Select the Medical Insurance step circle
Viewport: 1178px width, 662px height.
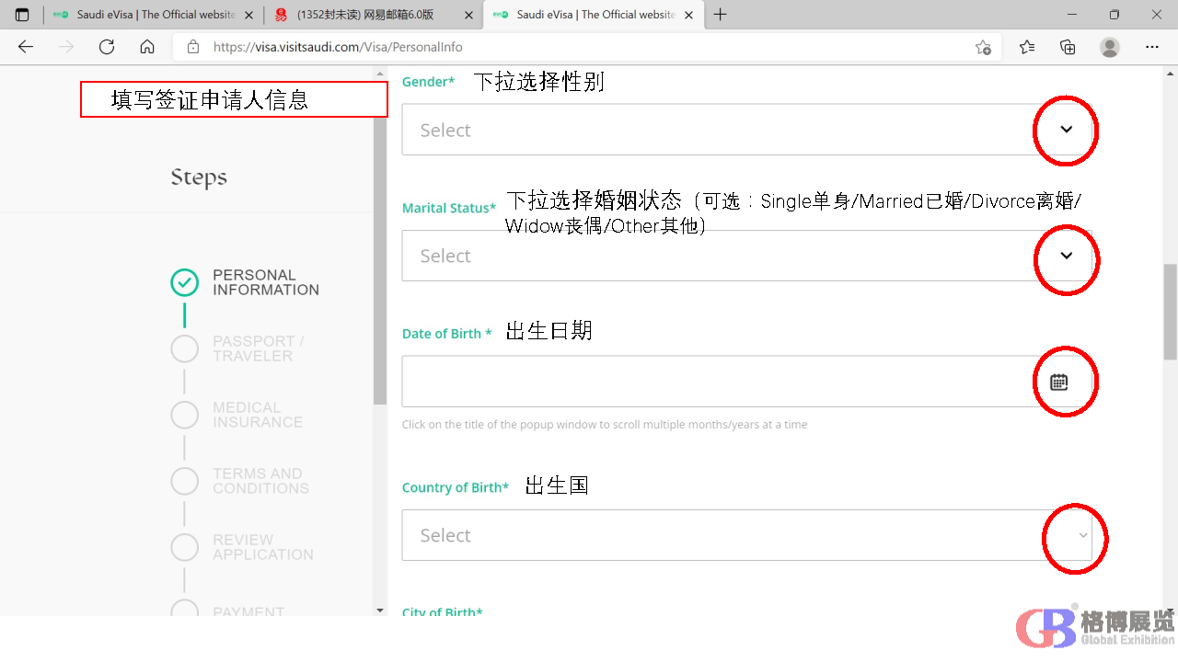click(185, 415)
